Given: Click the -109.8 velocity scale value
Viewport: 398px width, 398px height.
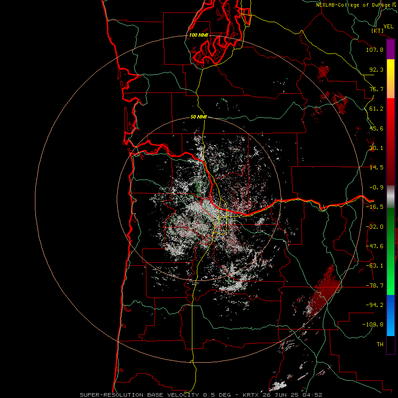Looking at the screenshot, I should pyautogui.click(x=373, y=325).
